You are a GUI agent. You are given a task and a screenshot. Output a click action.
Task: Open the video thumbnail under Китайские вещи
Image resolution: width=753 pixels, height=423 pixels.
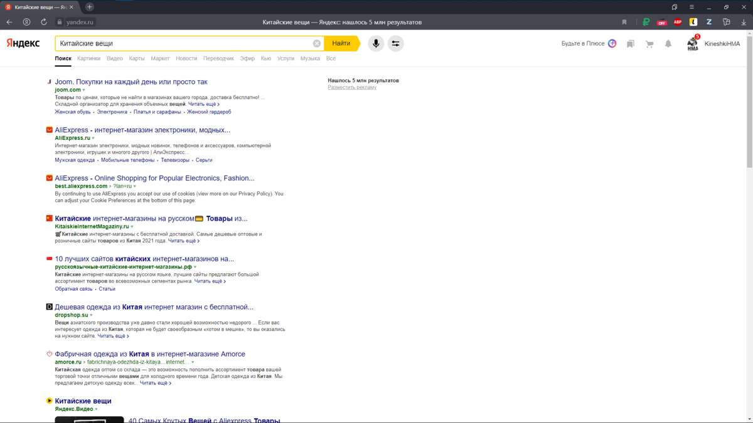point(89,419)
